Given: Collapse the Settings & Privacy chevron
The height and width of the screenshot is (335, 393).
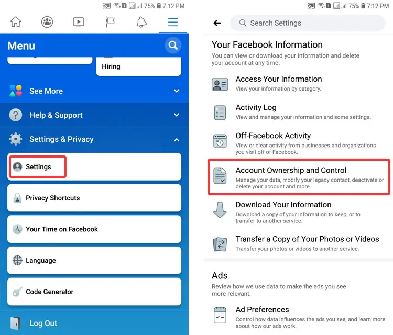Looking at the screenshot, I should 177,140.
